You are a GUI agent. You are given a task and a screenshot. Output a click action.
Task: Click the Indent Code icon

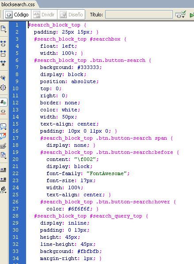pos(4,170)
